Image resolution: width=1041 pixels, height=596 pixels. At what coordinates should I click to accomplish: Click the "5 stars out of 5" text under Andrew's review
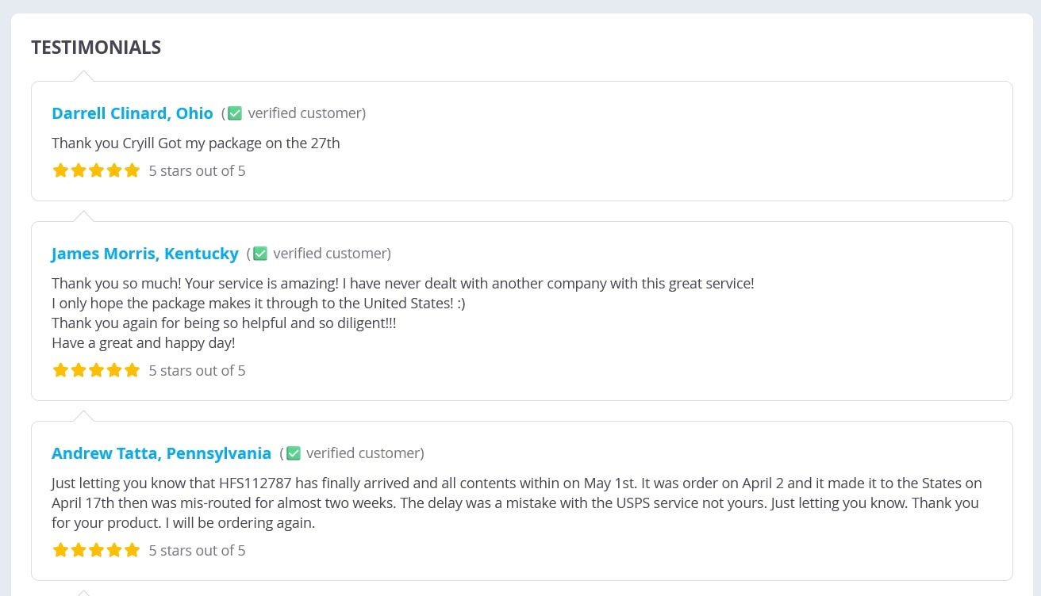click(x=197, y=550)
